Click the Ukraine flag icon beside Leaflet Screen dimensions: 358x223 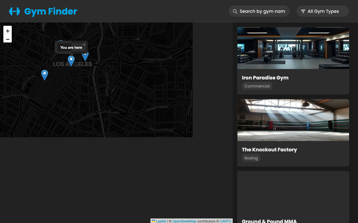click(x=154, y=221)
